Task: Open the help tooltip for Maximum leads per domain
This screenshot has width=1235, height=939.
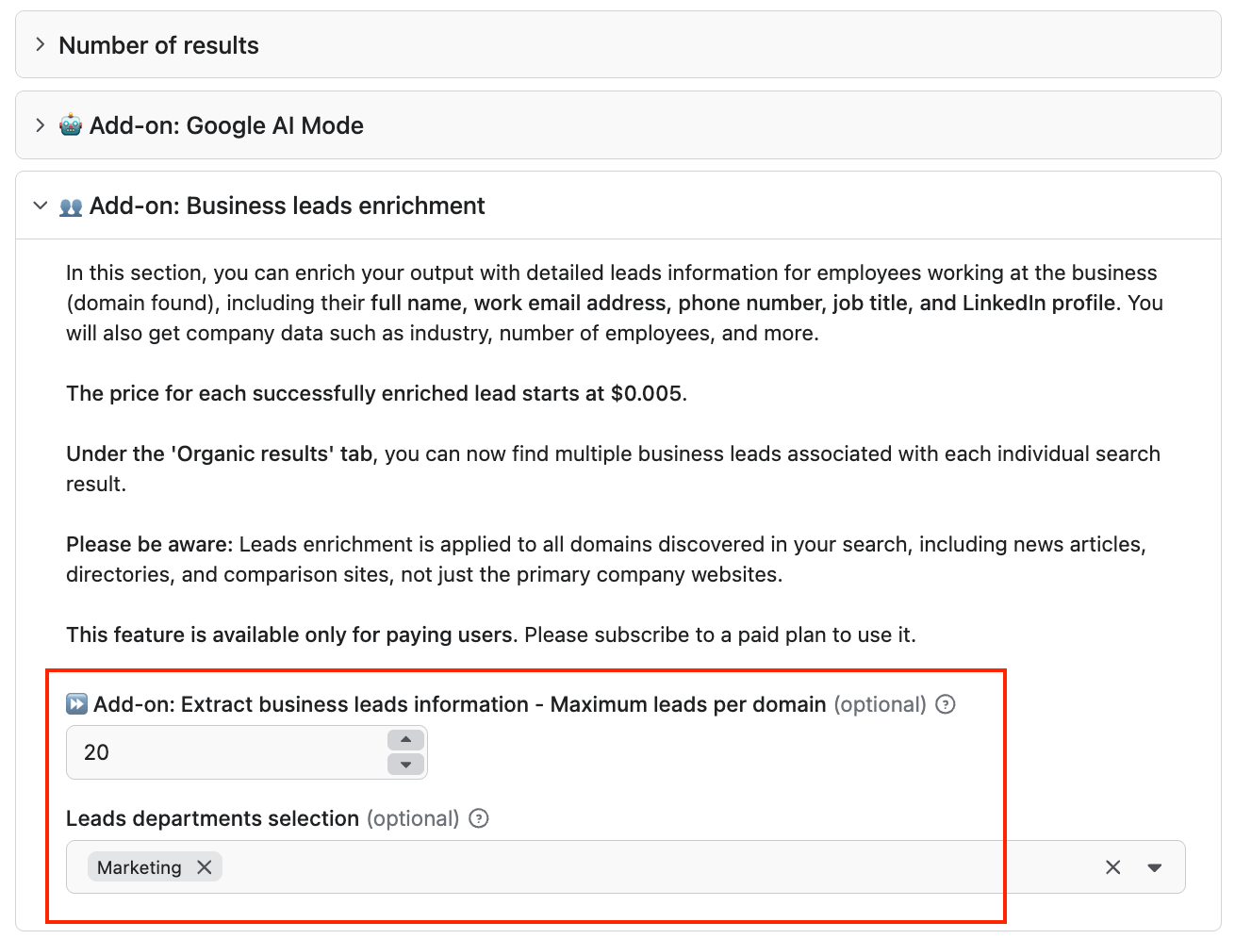Action: pyautogui.click(x=946, y=704)
